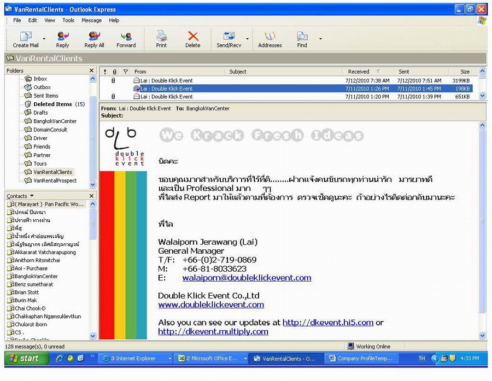Click the Reply All toolbar icon
This screenshot has height=381, width=492.
tap(94, 39)
